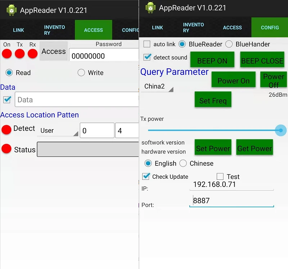Open the User memory bank dropdown

coord(58,131)
